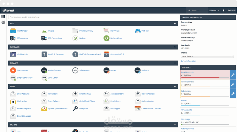The image size is (237, 132).
Task: Open the Email Filters link
Action: 115,101
